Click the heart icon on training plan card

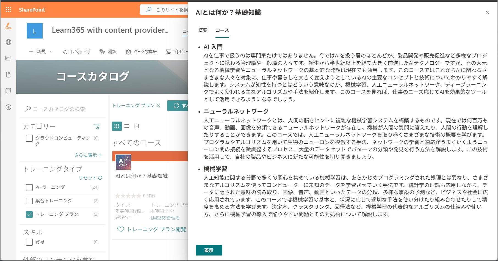tap(120, 229)
